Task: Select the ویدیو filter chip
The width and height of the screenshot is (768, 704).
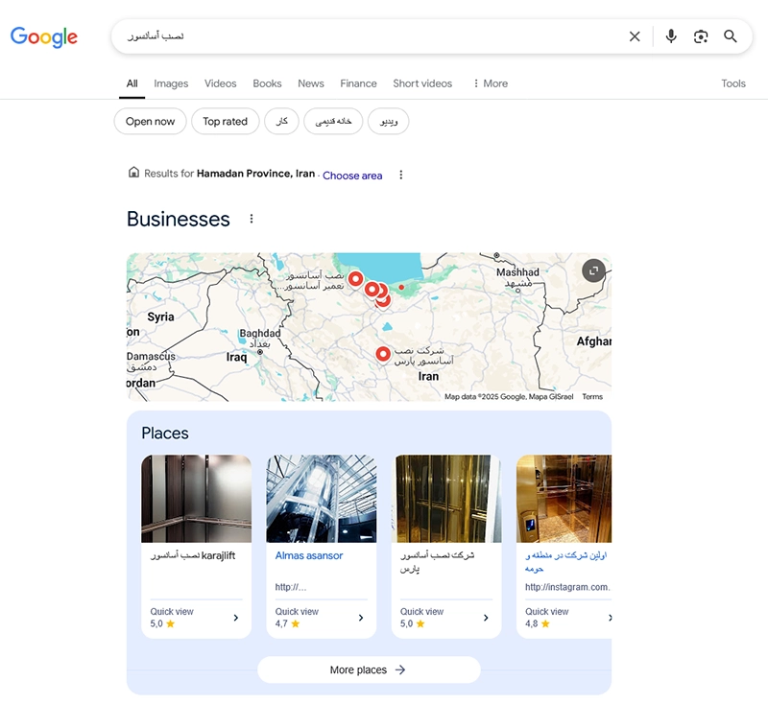Action: [x=389, y=121]
